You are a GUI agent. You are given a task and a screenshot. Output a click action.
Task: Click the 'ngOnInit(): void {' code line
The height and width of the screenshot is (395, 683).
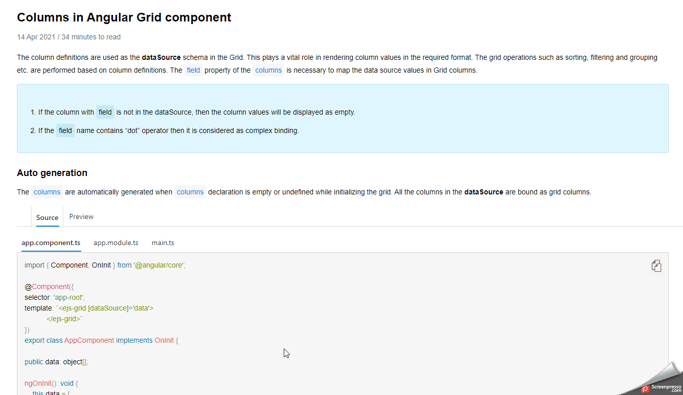51,383
